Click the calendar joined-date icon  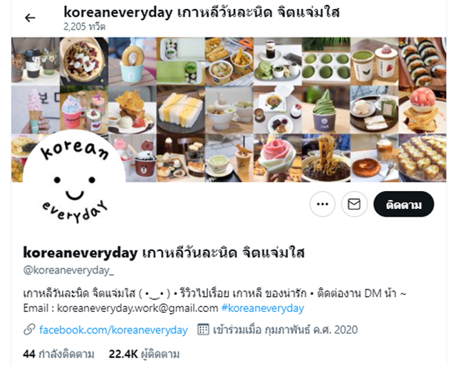pyautogui.click(x=203, y=329)
